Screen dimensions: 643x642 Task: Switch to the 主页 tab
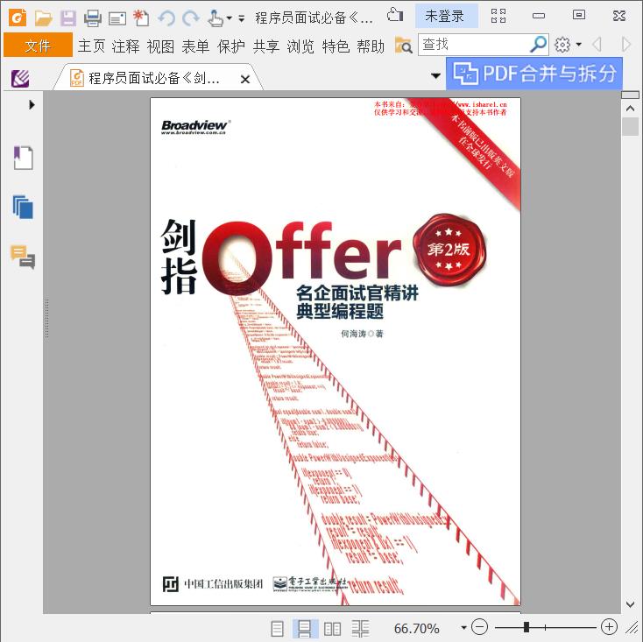click(x=91, y=46)
